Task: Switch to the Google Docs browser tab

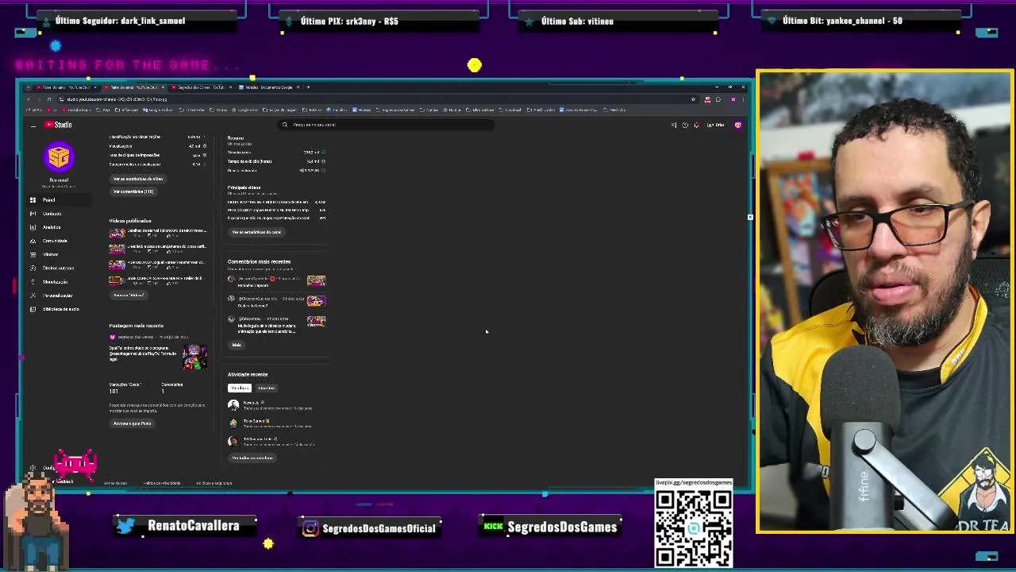Action: point(268,87)
